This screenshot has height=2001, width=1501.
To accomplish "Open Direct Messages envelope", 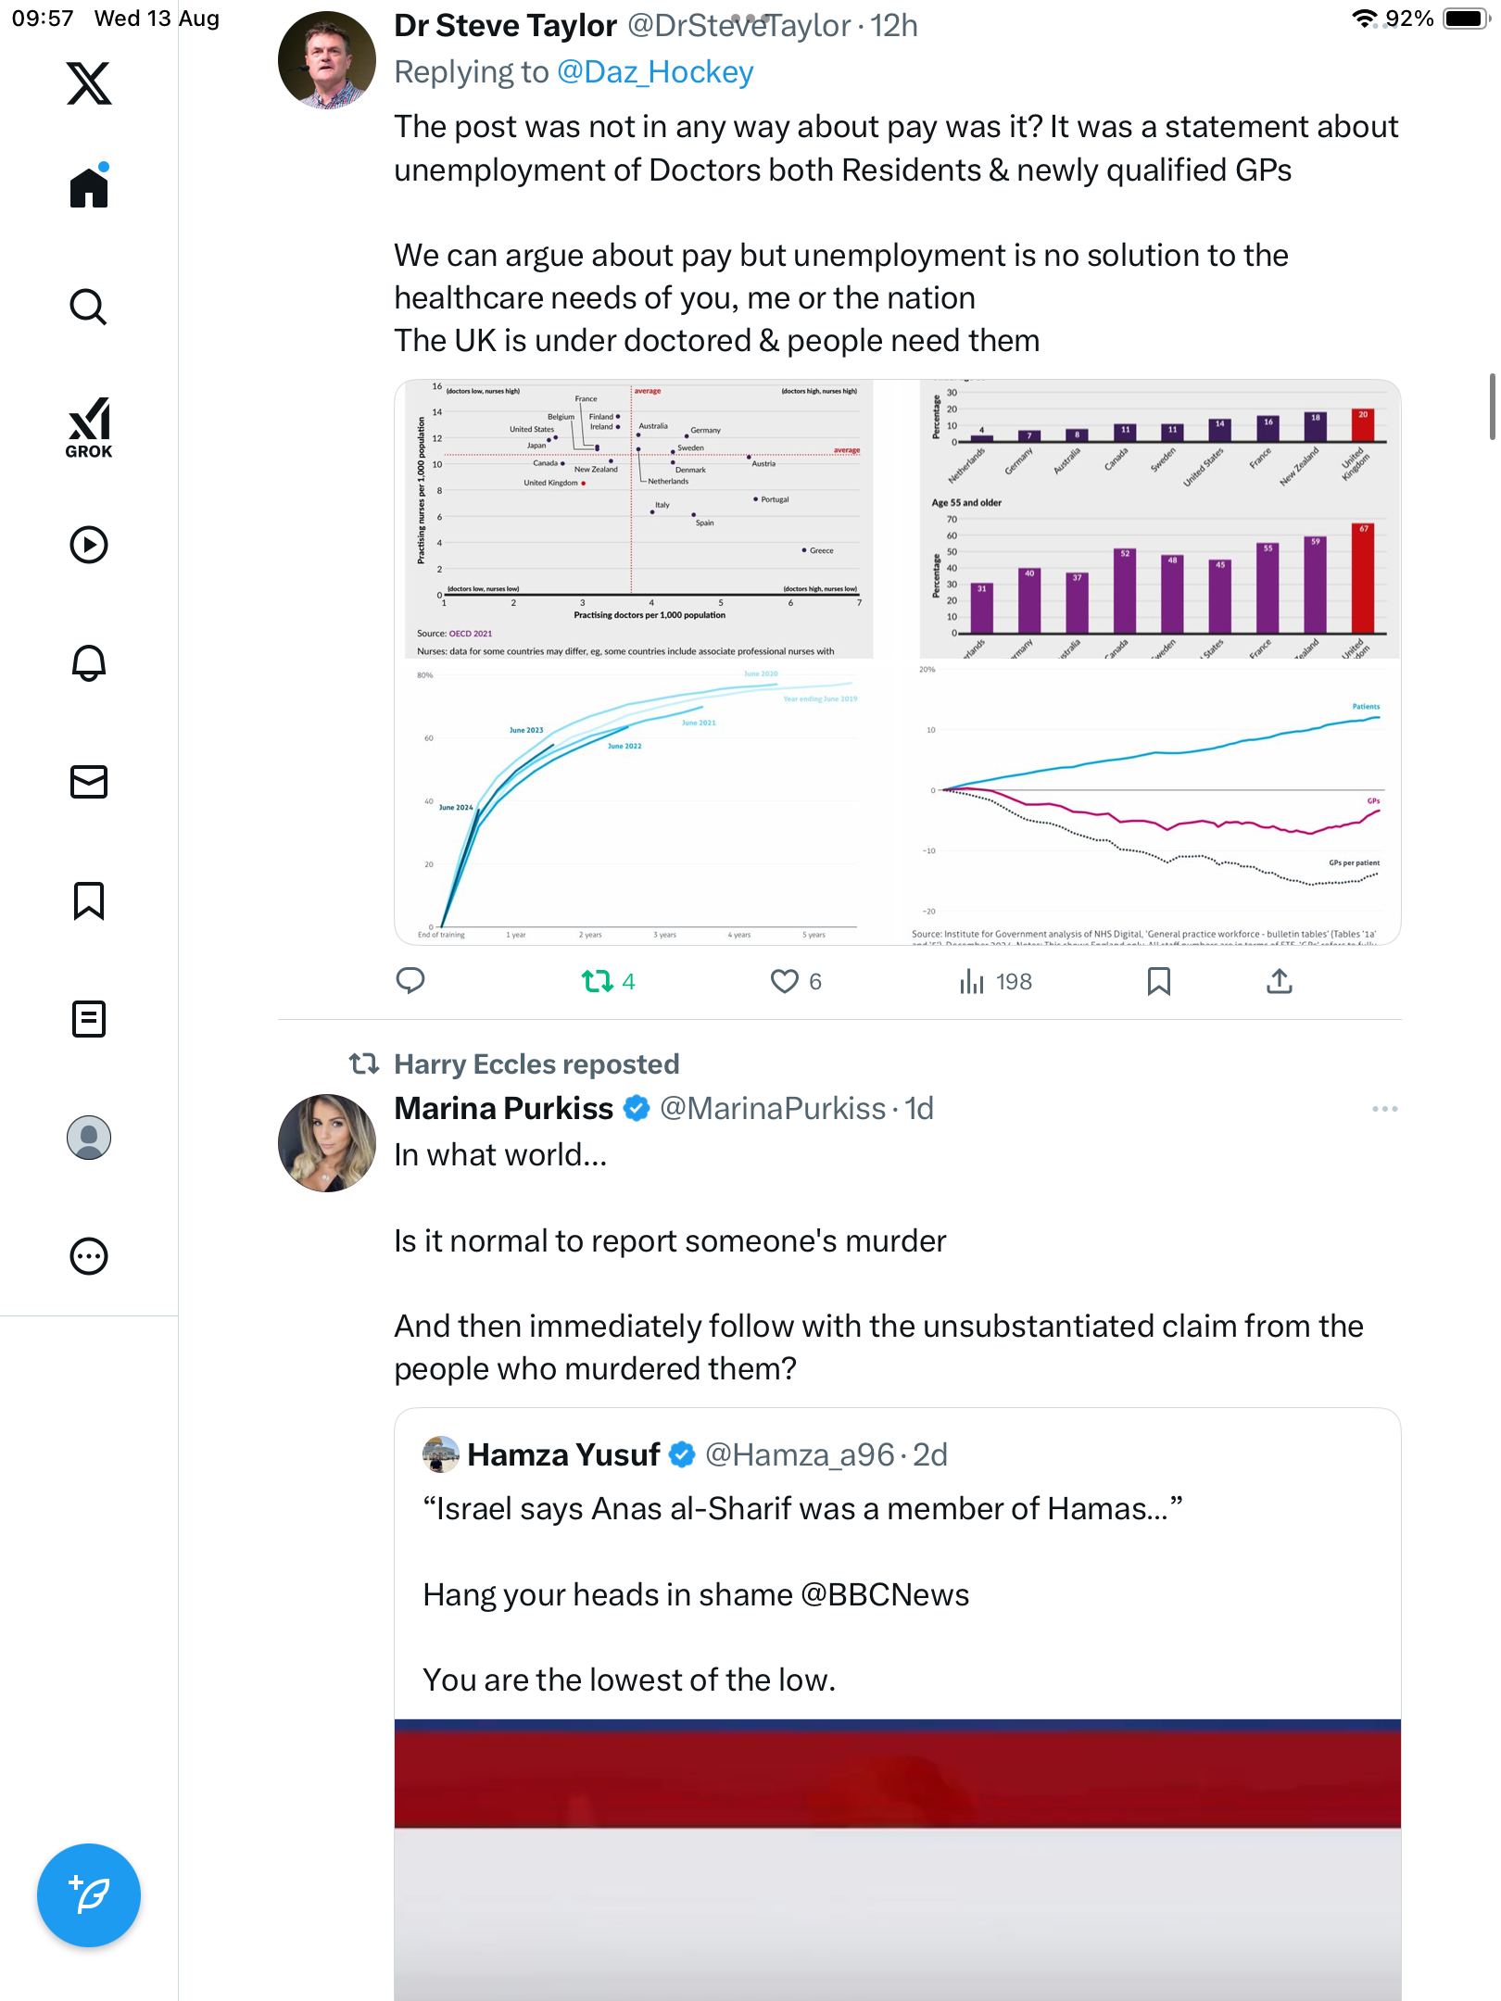I will (x=89, y=782).
